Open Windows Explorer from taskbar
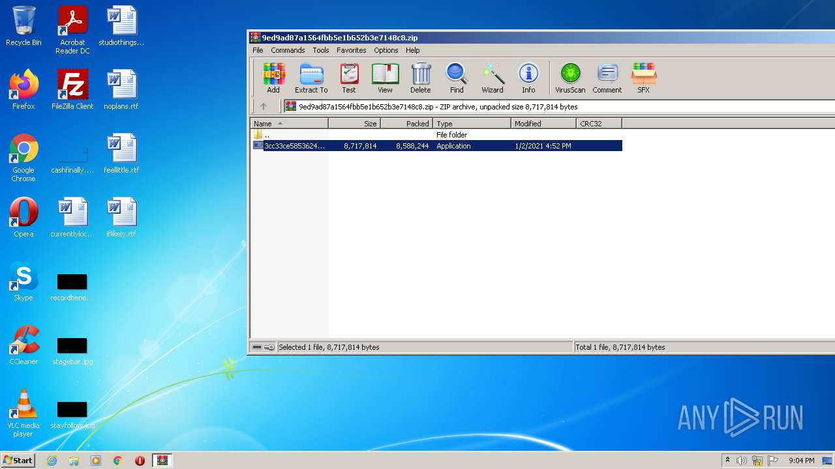Image resolution: width=835 pixels, height=469 pixels. 74,461
